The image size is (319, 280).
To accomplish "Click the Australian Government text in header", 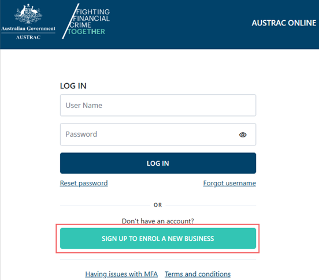I will pos(28,29).
